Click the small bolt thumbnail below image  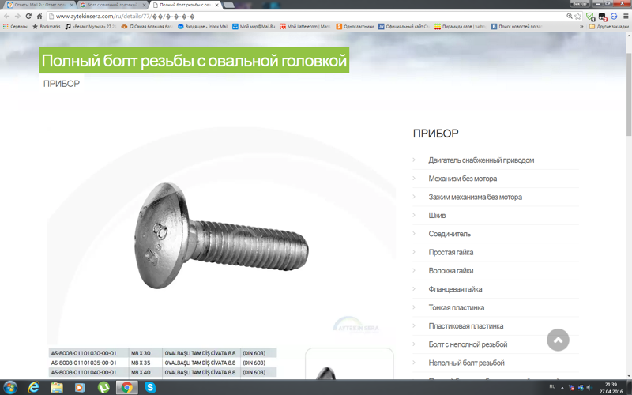click(x=349, y=363)
